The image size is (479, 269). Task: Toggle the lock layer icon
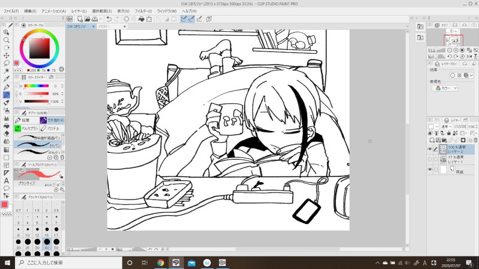click(x=448, y=133)
